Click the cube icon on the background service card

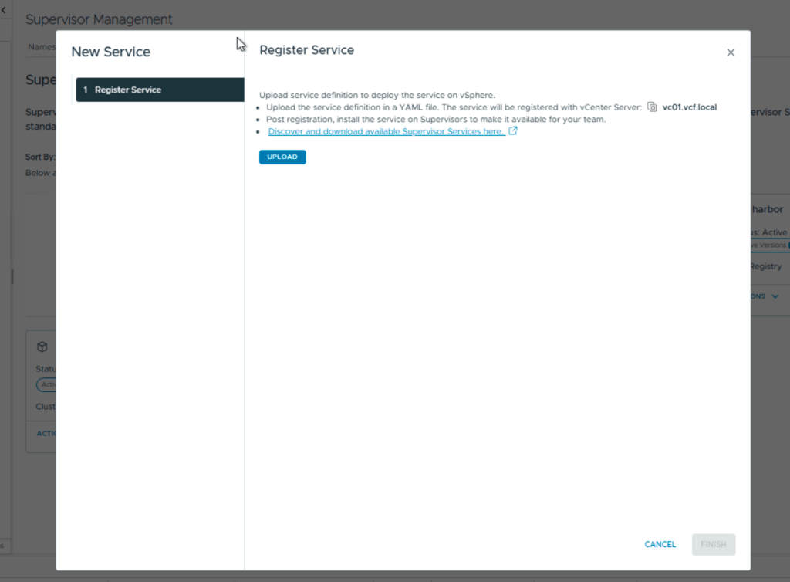42,347
